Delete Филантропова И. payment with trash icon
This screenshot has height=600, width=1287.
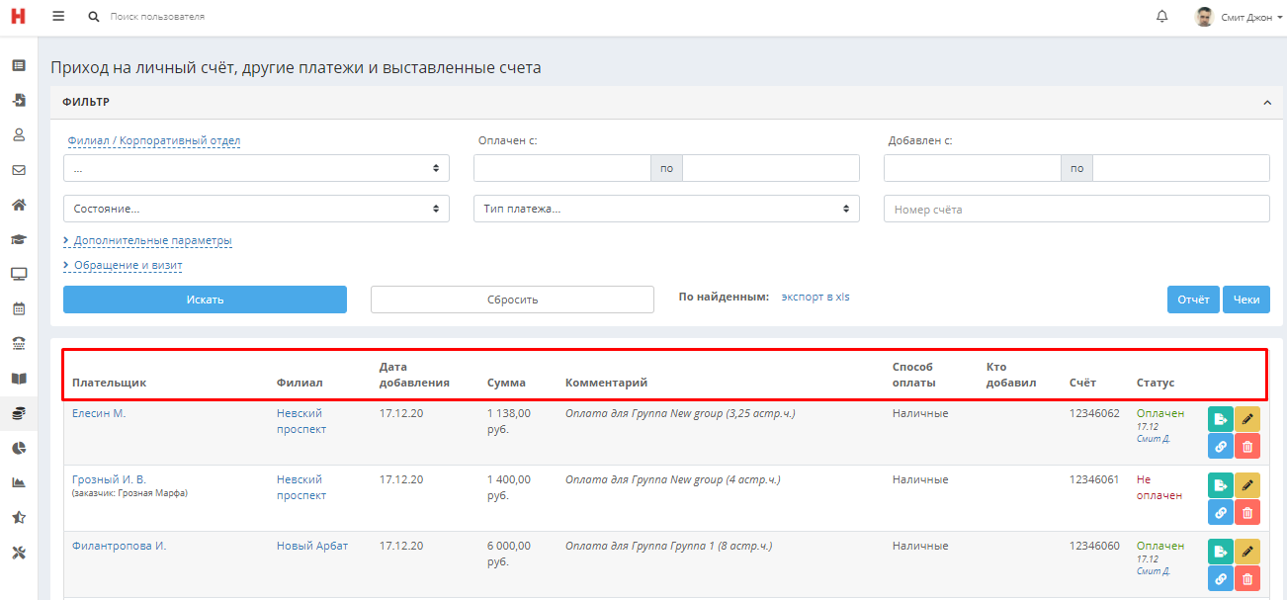[x=1247, y=579]
